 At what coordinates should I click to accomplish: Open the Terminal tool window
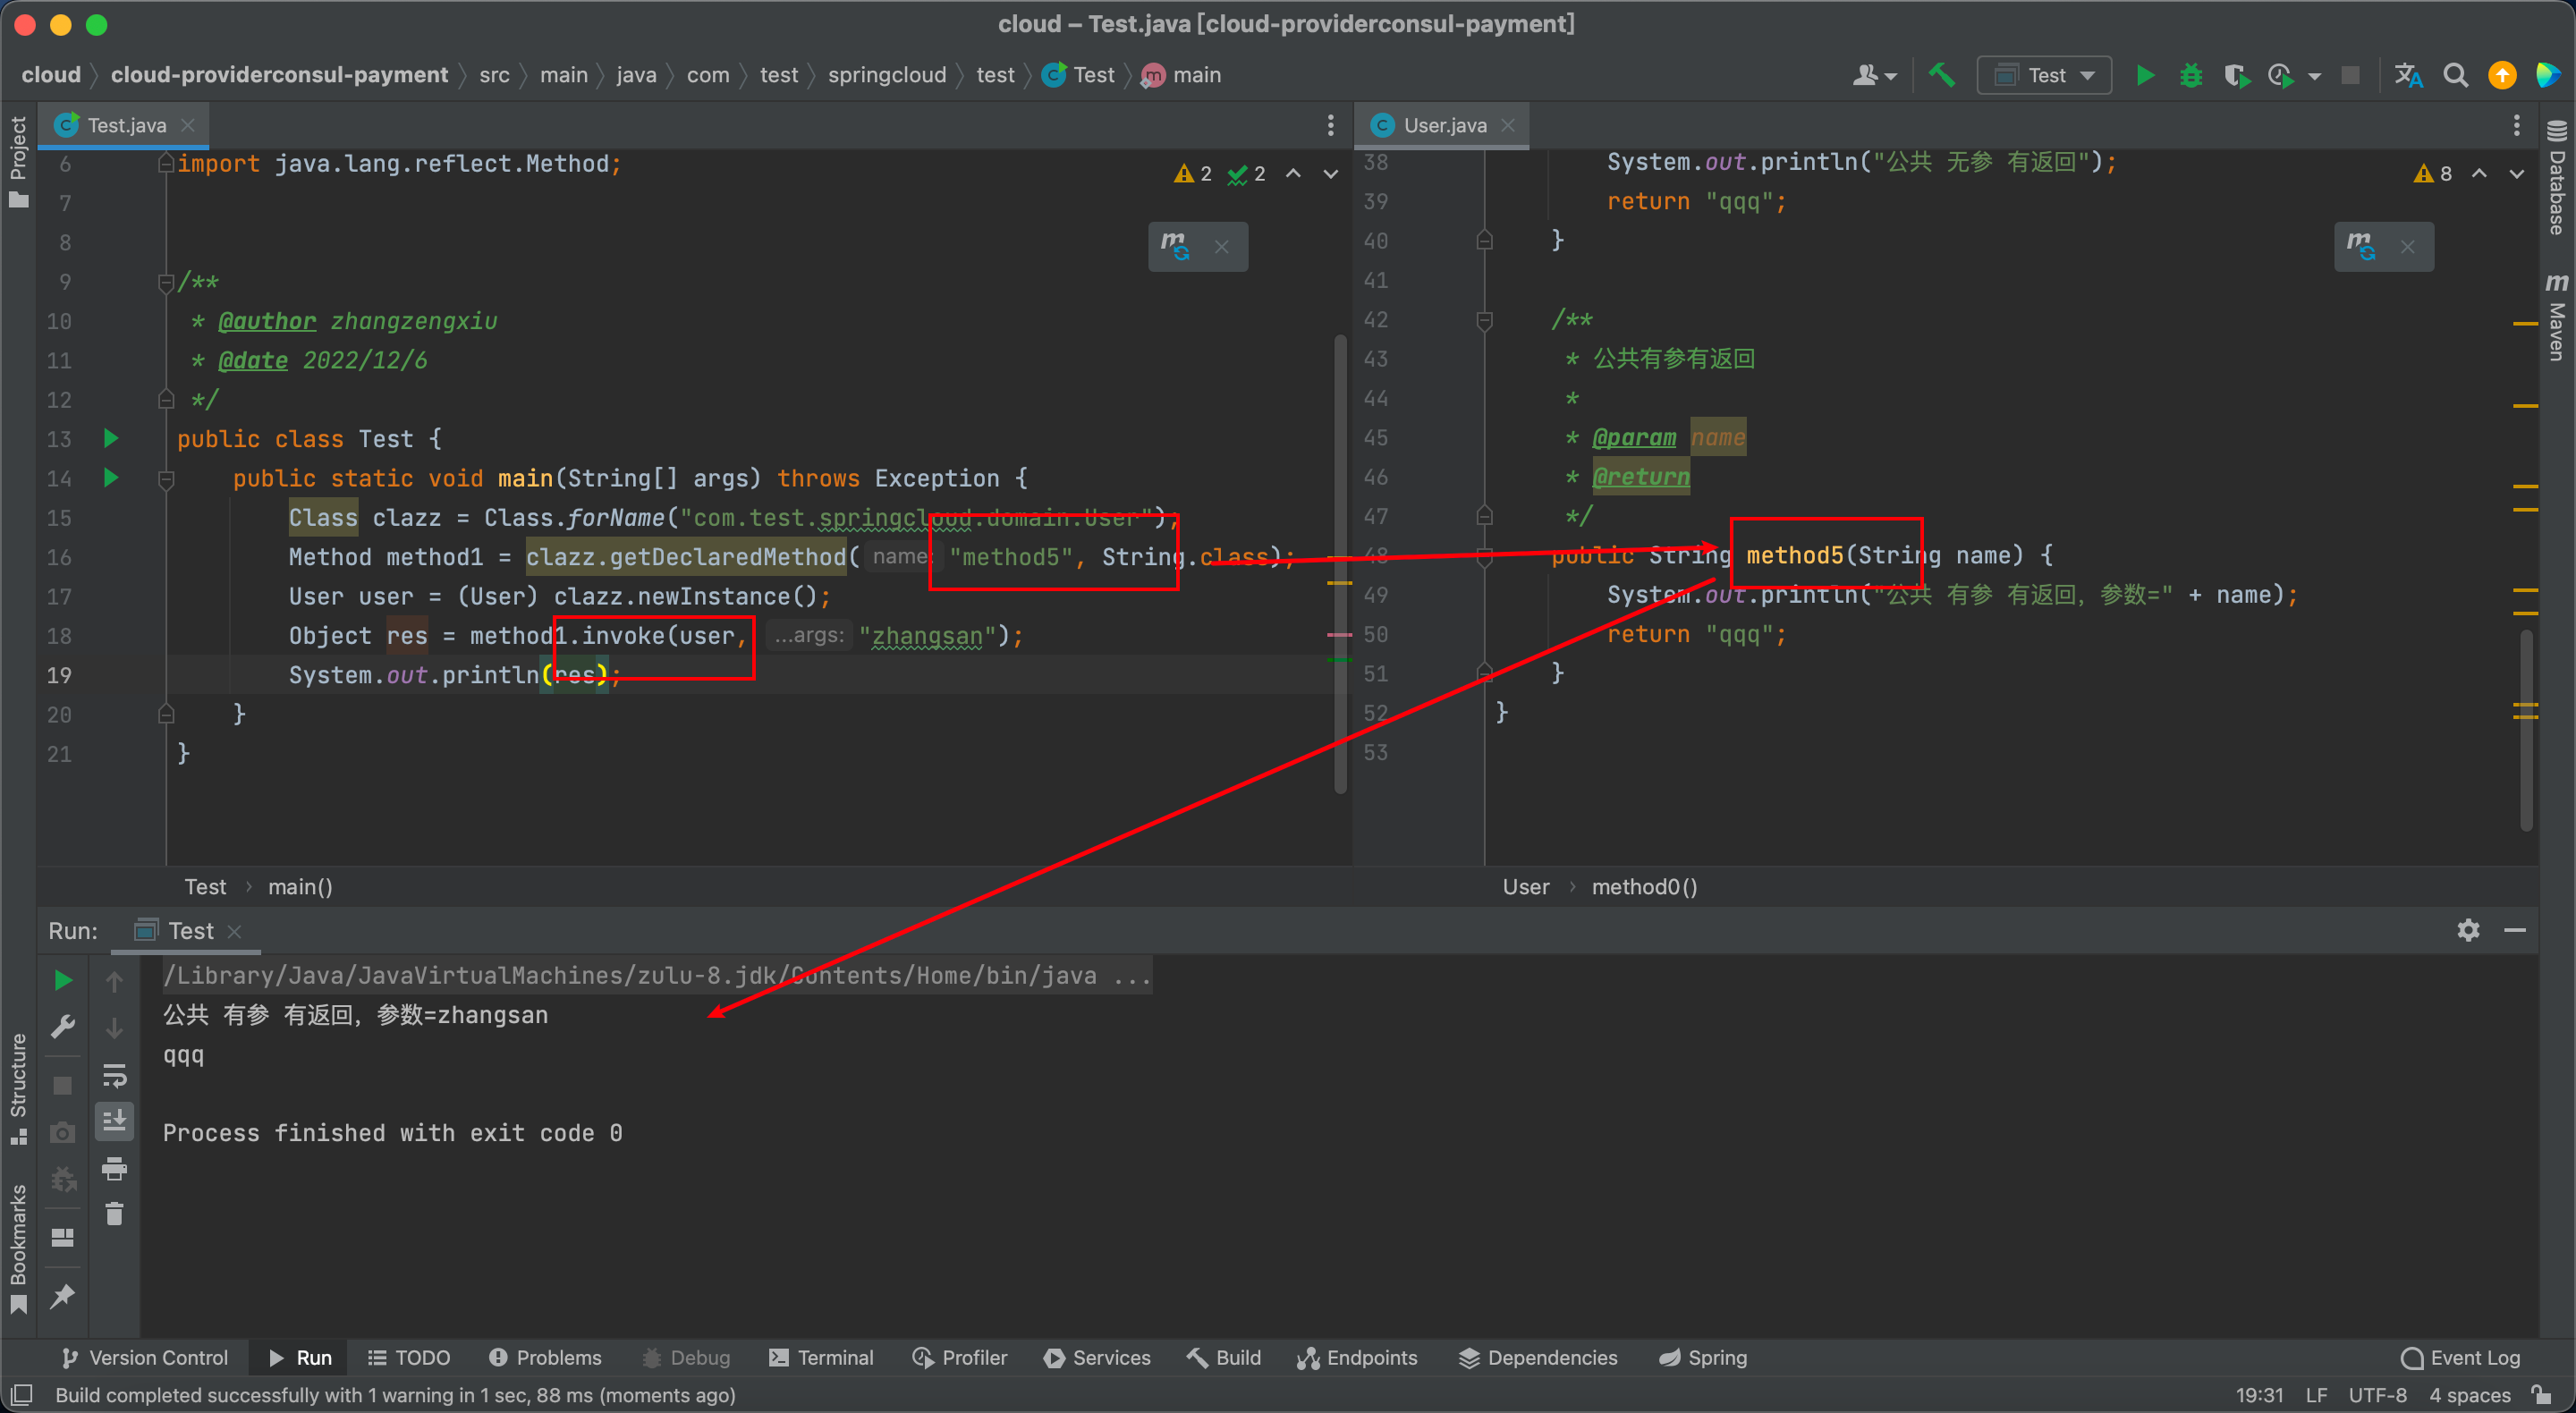tap(821, 1357)
